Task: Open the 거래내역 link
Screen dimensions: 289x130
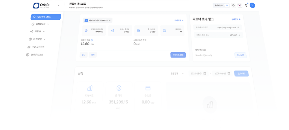Action: coord(179,21)
